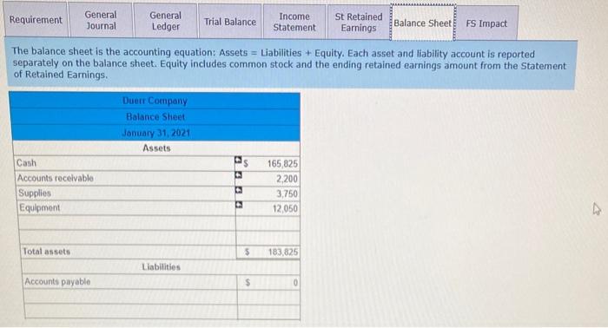
Task: Select the Supplies account cell
Action: click(x=127, y=193)
